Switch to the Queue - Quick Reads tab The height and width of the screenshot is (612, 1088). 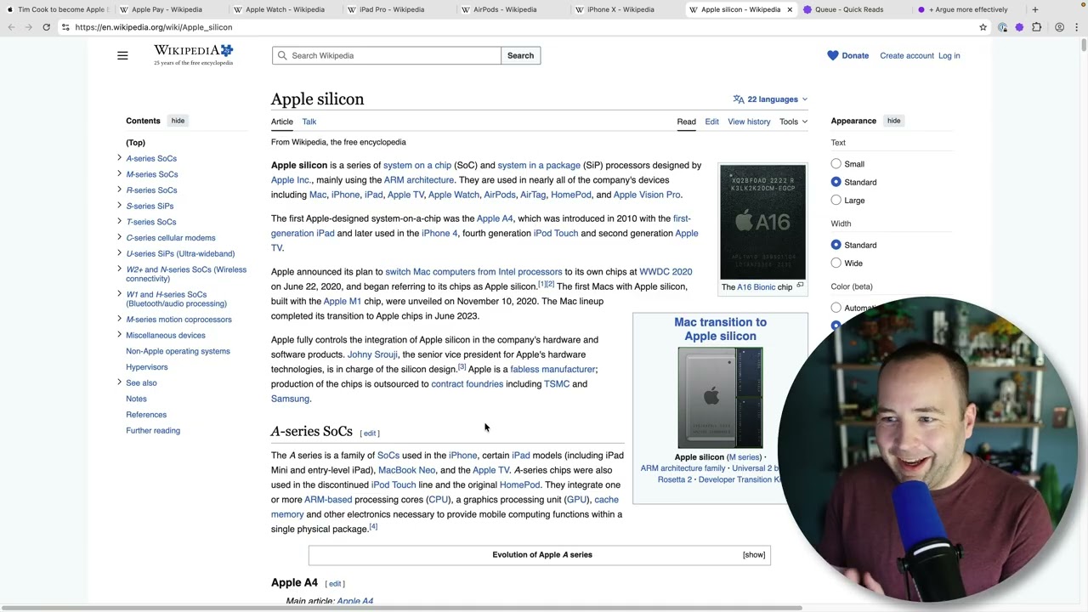pos(849,9)
